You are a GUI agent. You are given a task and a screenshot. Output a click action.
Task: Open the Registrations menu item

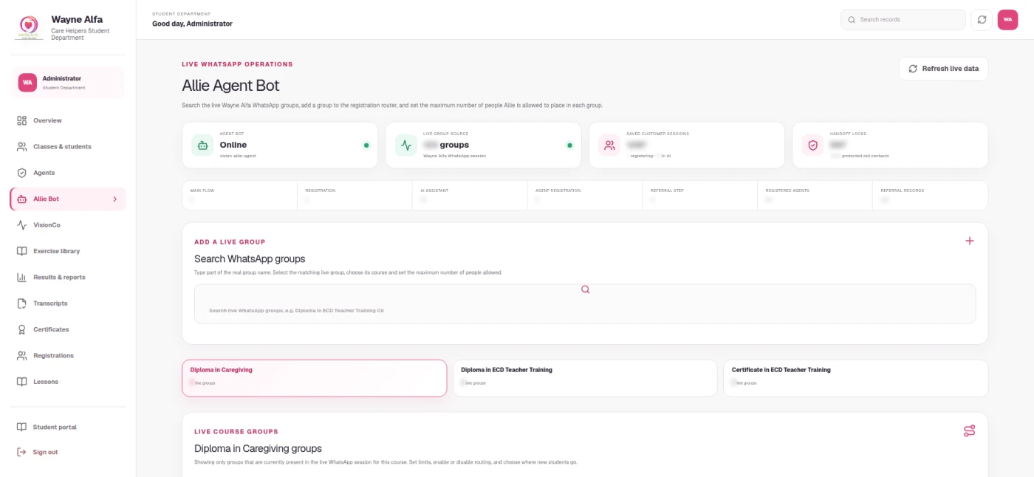(x=68, y=356)
